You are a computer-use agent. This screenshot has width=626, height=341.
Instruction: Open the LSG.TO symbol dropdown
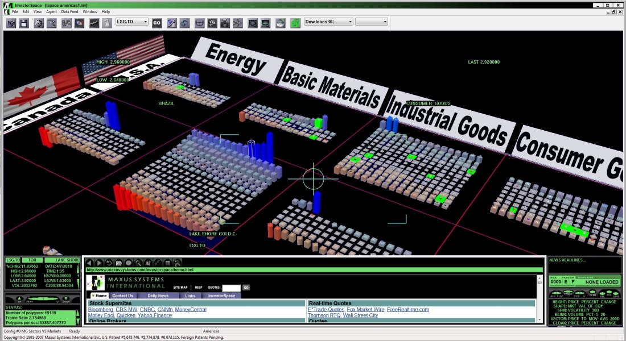(145, 22)
